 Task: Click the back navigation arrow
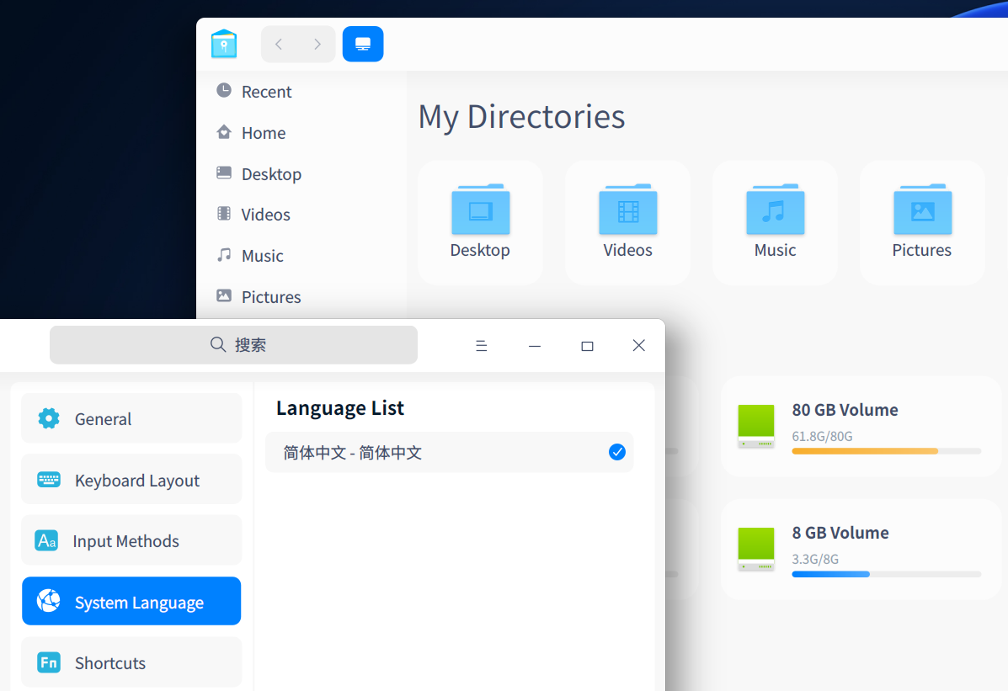click(278, 44)
